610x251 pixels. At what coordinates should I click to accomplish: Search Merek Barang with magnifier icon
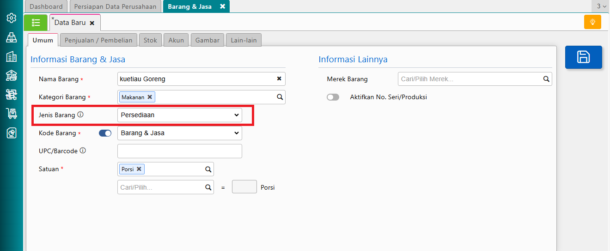coord(546,79)
